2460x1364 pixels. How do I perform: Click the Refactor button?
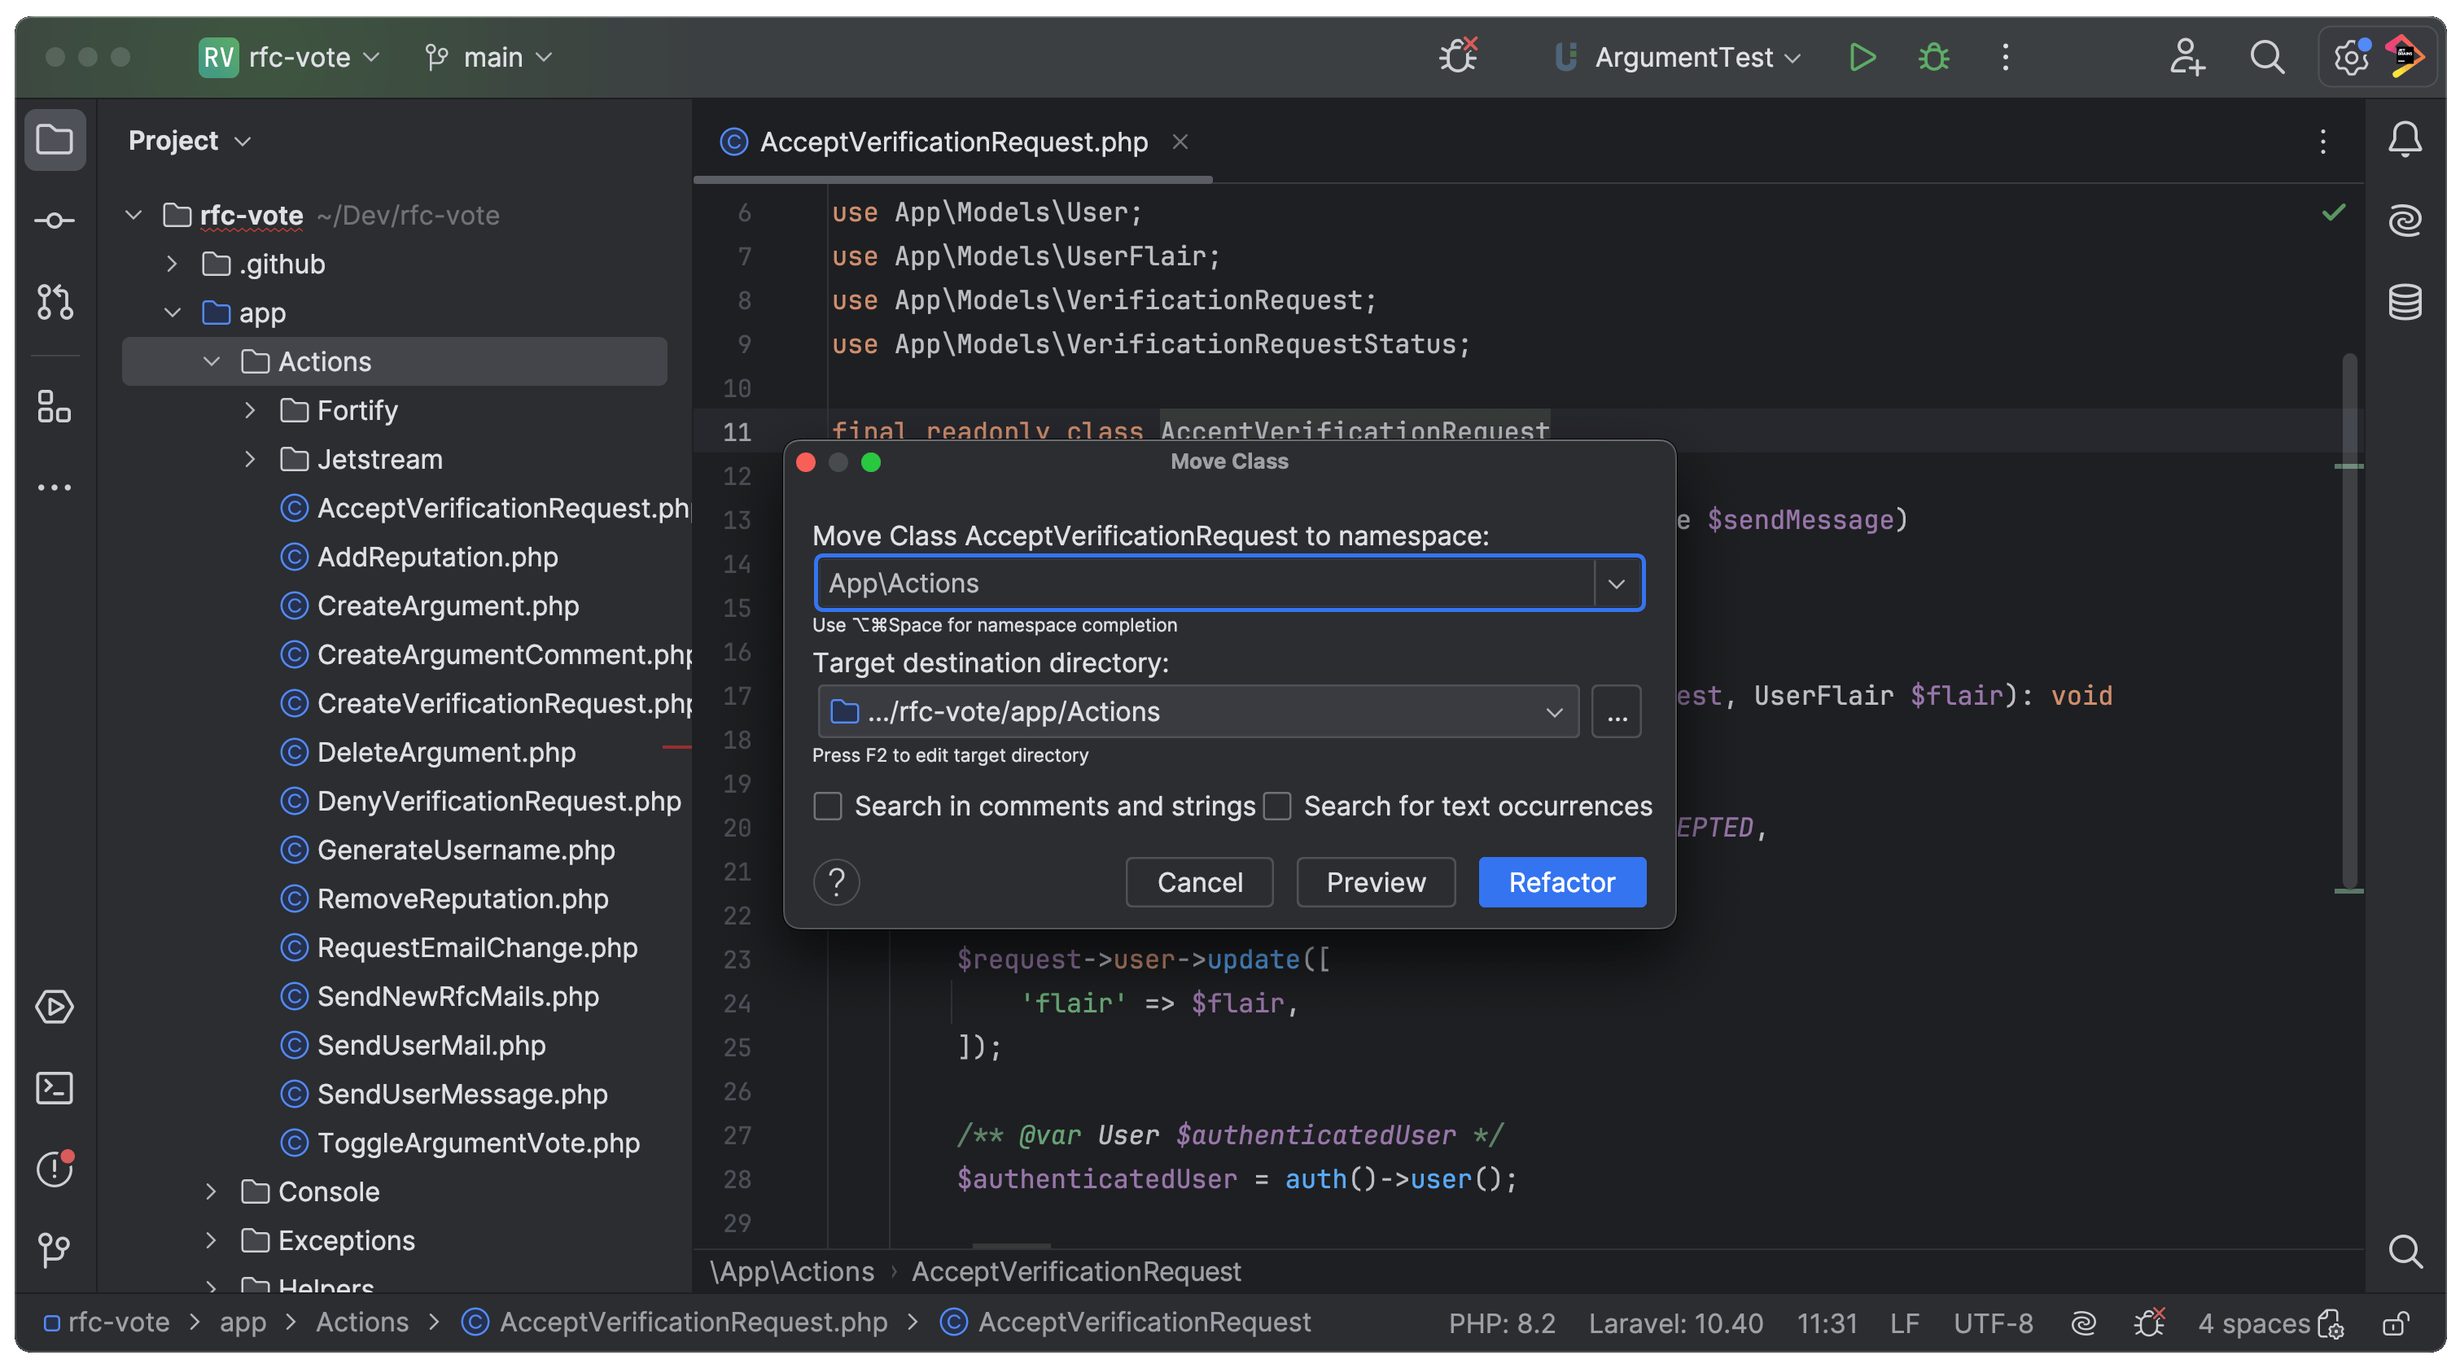pos(1561,882)
